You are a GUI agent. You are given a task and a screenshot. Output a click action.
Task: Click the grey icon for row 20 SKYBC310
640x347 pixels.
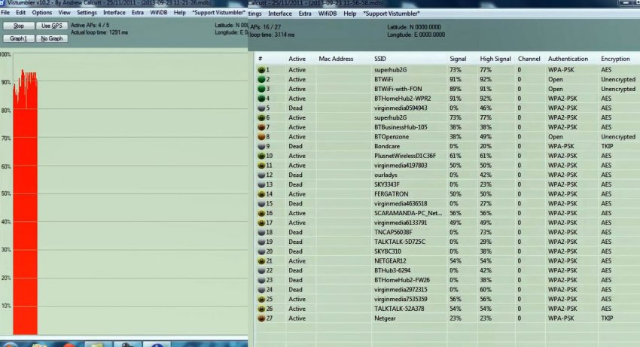pyautogui.click(x=261, y=251)
